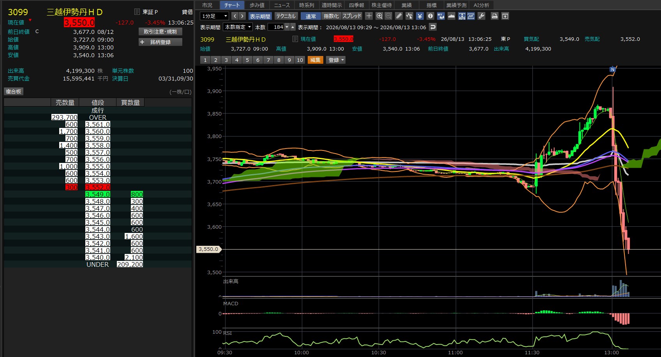Click the pop-out window icon in the chart toolbar
Screen dimensions: 661x357
[x=505, y=16]
